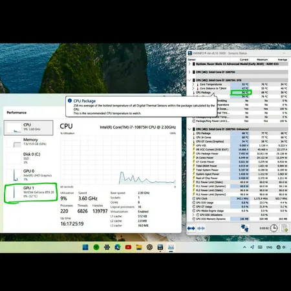This screenshot has height=291, width=291.
Task: Click HWiNFO network remote monitoring icon
Action: point(244,228)
